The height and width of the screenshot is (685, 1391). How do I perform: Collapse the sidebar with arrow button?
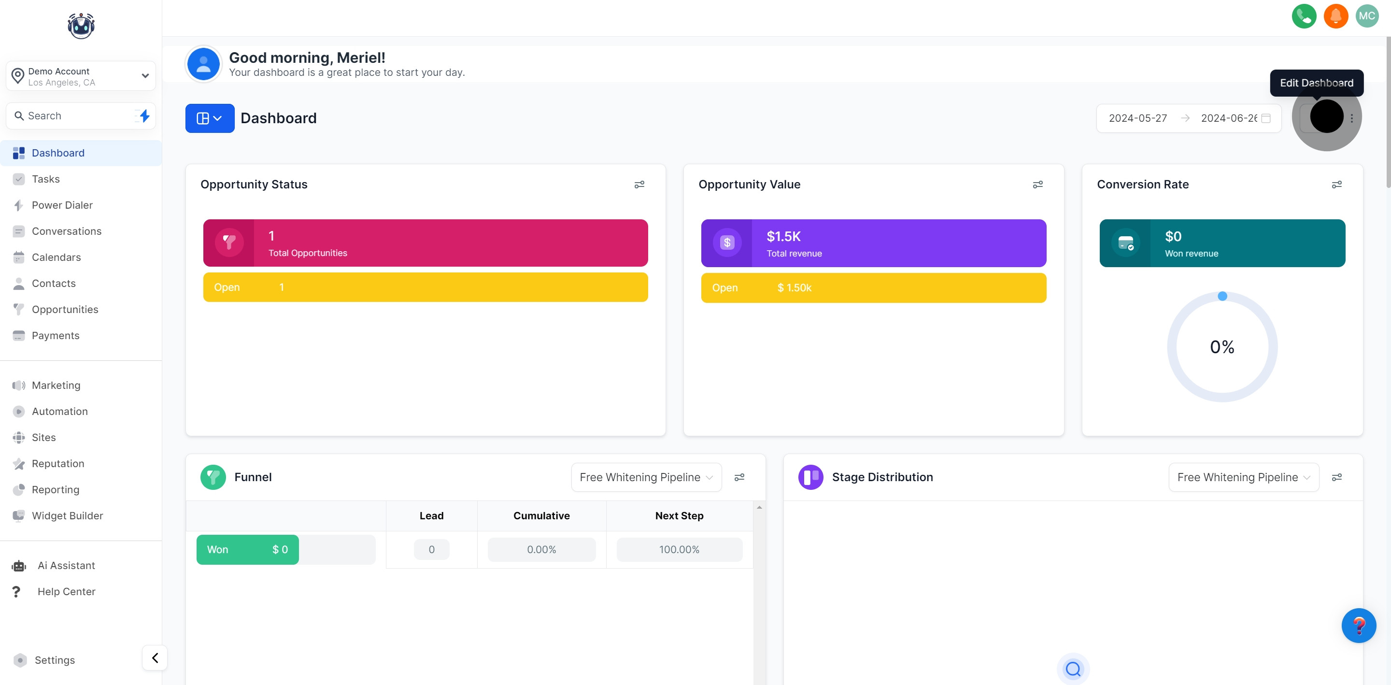pyautogui.click(x=155, y=657)
